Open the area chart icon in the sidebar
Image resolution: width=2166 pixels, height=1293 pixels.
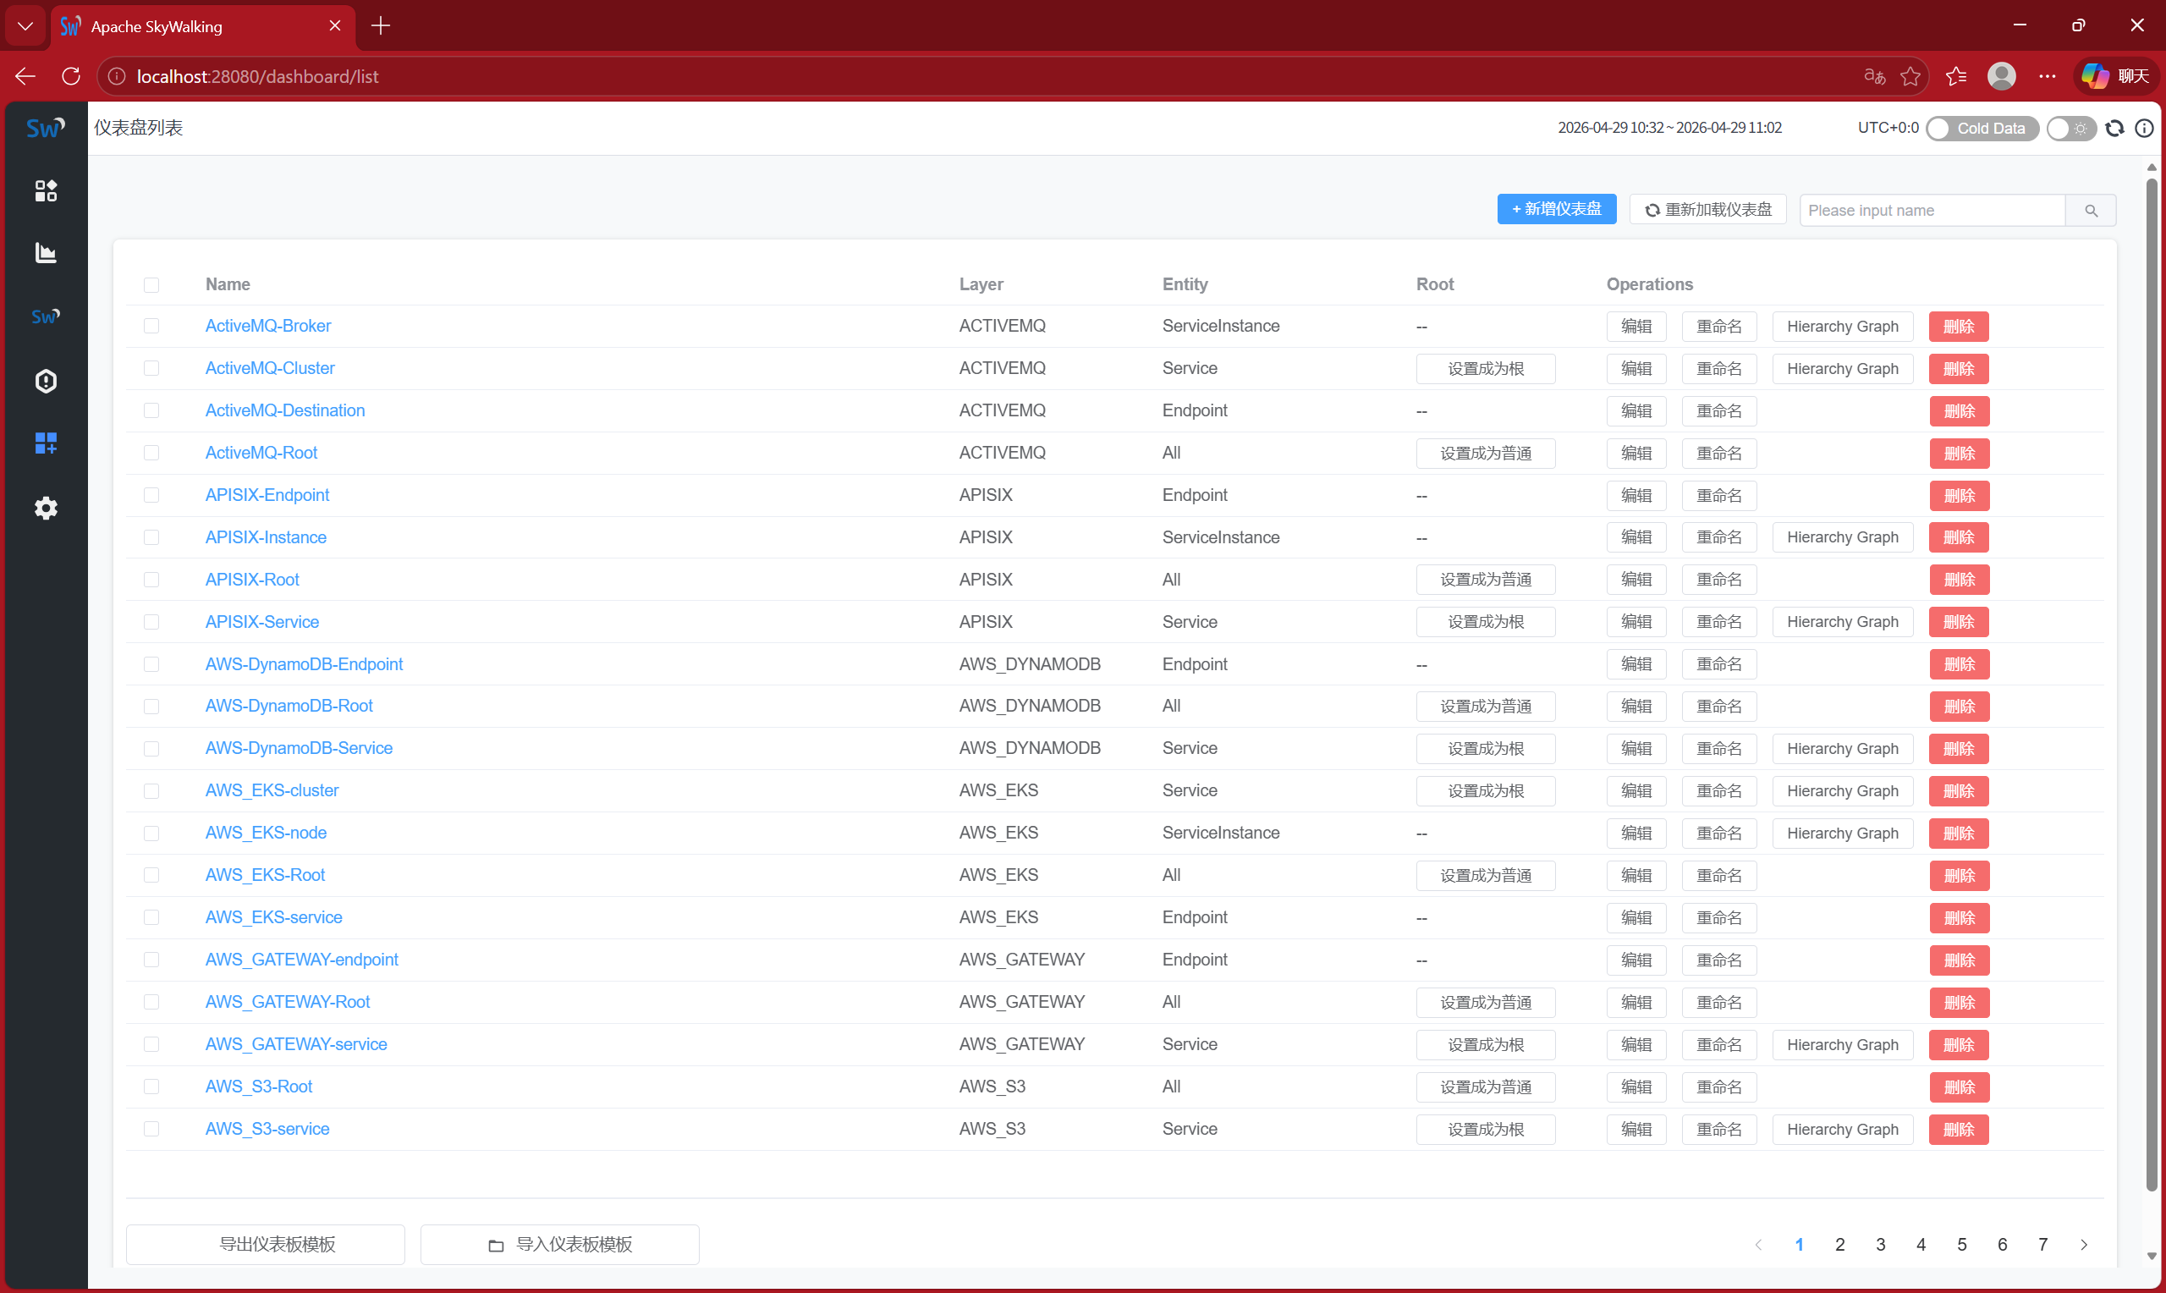coord(46,254)
